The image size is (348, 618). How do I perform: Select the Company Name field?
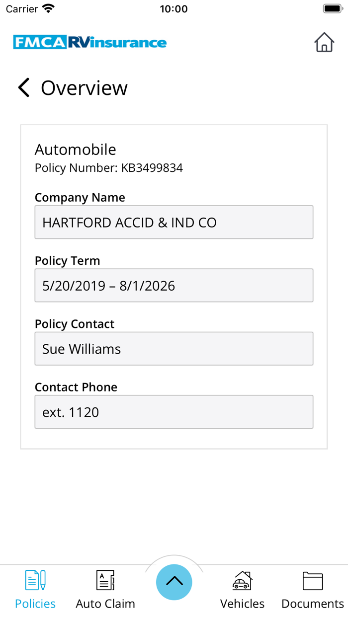click(x=174, y=222)
